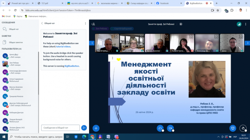Reload the page in Chrome
Screen dimensions: 250x140
click(15, 10)
